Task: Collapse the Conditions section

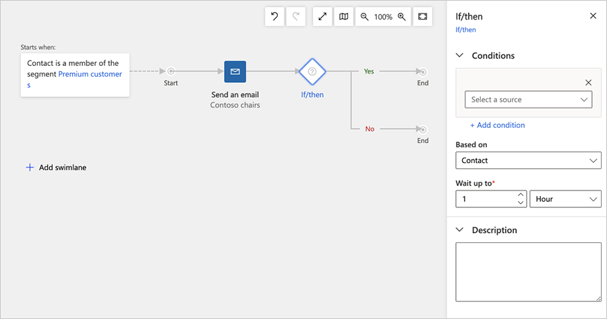Action: [x=460, y=56]
